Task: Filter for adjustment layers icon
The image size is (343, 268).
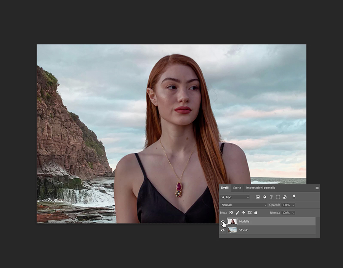Action: (x=264, y=197)
